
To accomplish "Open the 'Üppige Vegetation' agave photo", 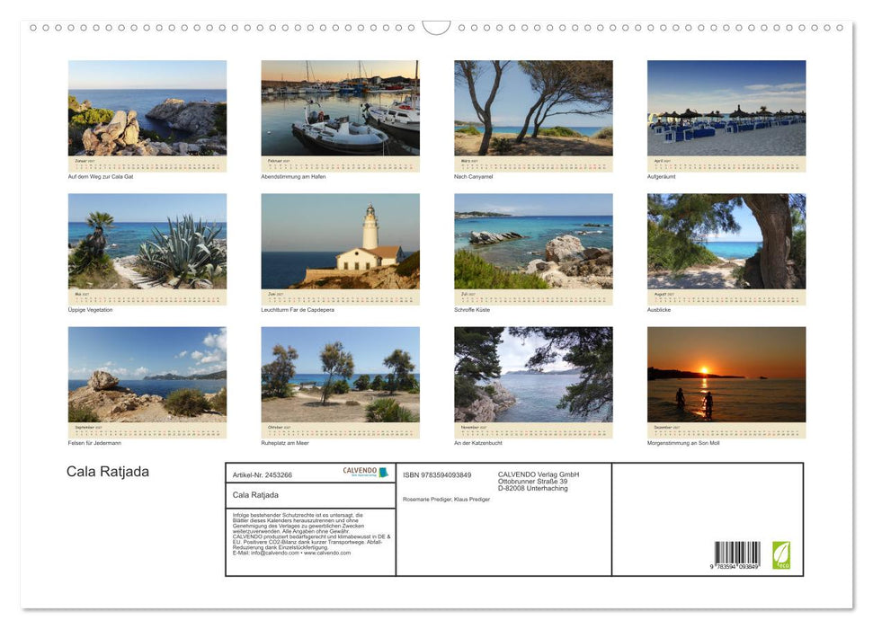I will click(x=147, y=241).
